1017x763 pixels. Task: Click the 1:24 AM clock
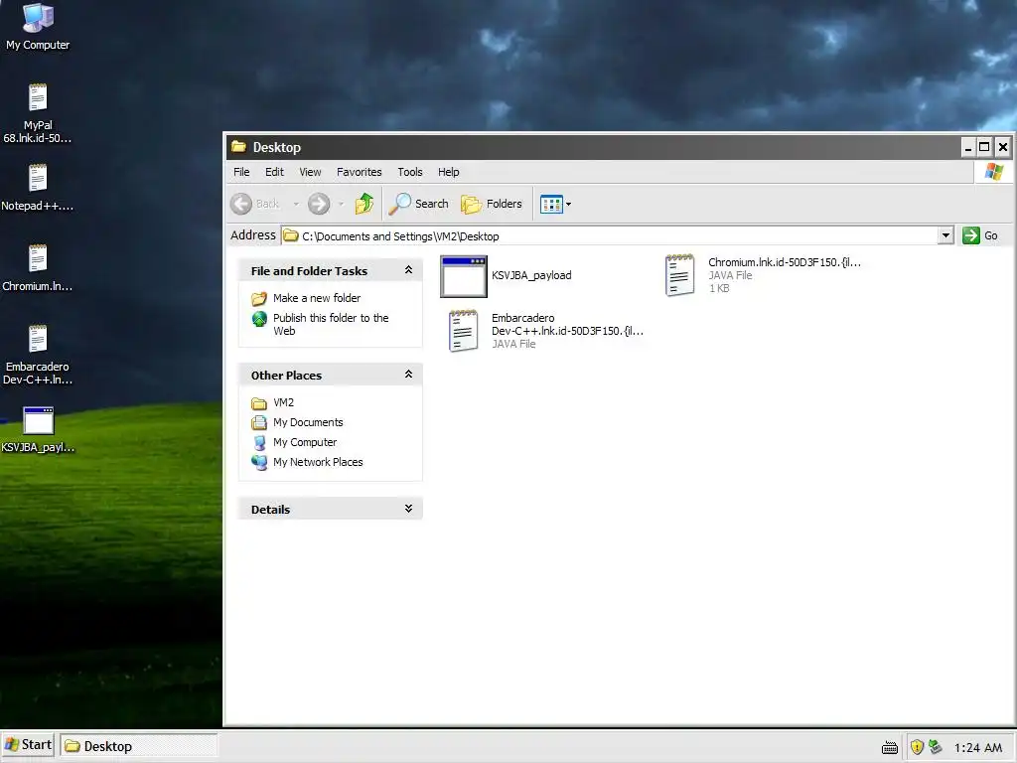click(x=977, y=748)
